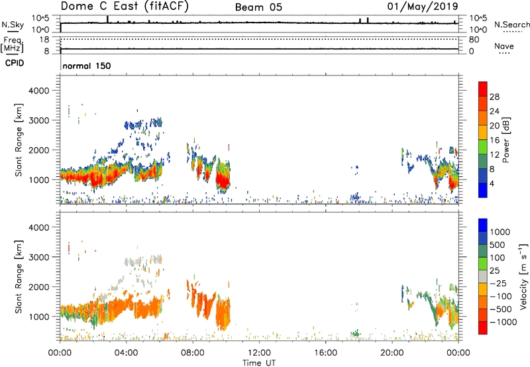This screenshot has height=367, width=530.
Task: Click the '18' tick on frequency axis
Action: click(44, 40)
